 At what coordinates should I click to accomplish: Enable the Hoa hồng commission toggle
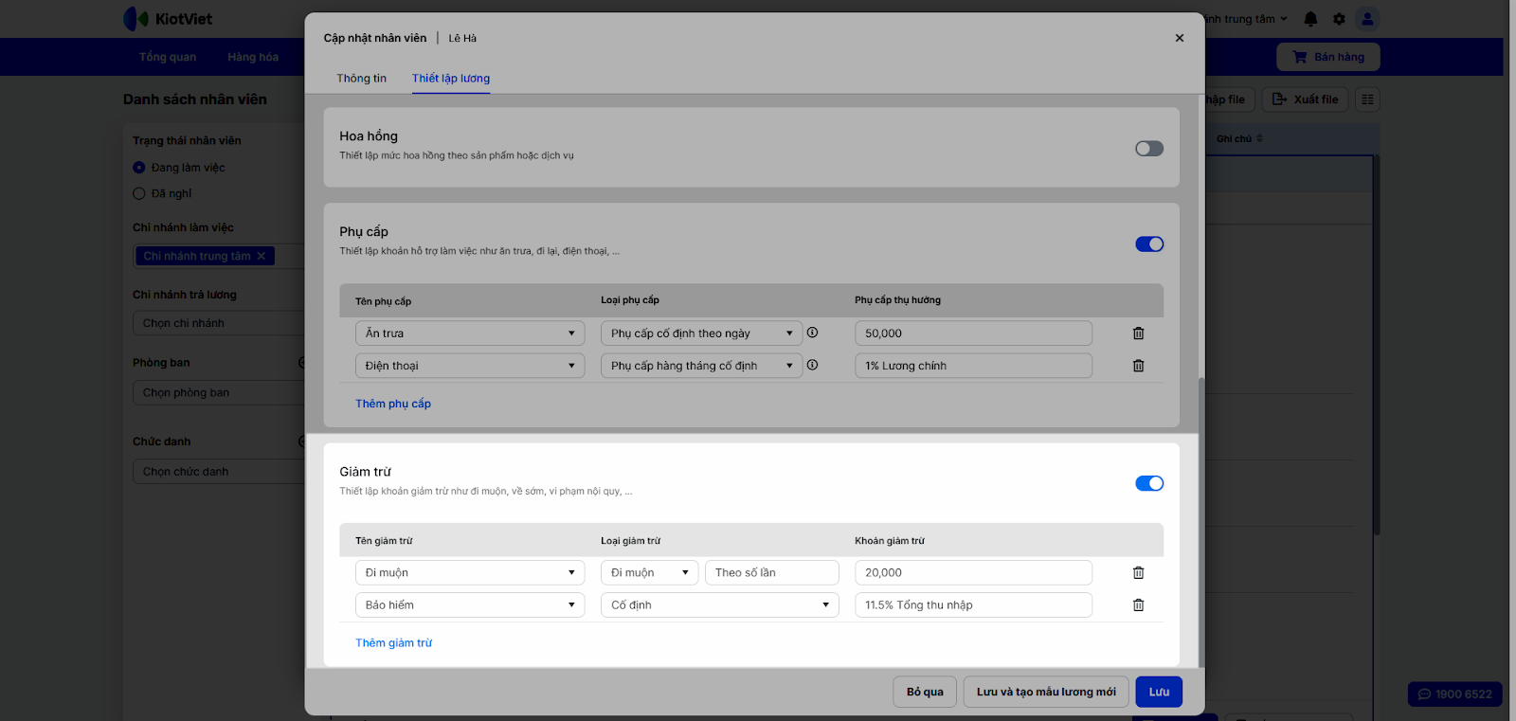[x=1148, y=149]
